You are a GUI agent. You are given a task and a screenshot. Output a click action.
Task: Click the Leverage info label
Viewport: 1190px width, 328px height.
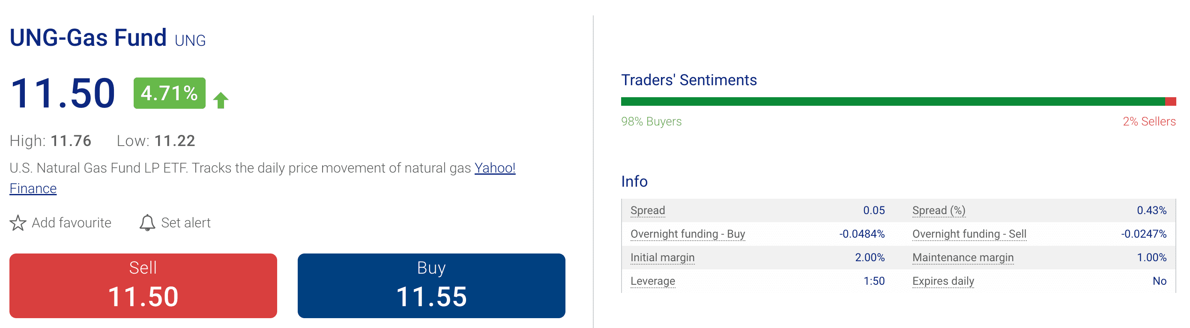(653, 281)
